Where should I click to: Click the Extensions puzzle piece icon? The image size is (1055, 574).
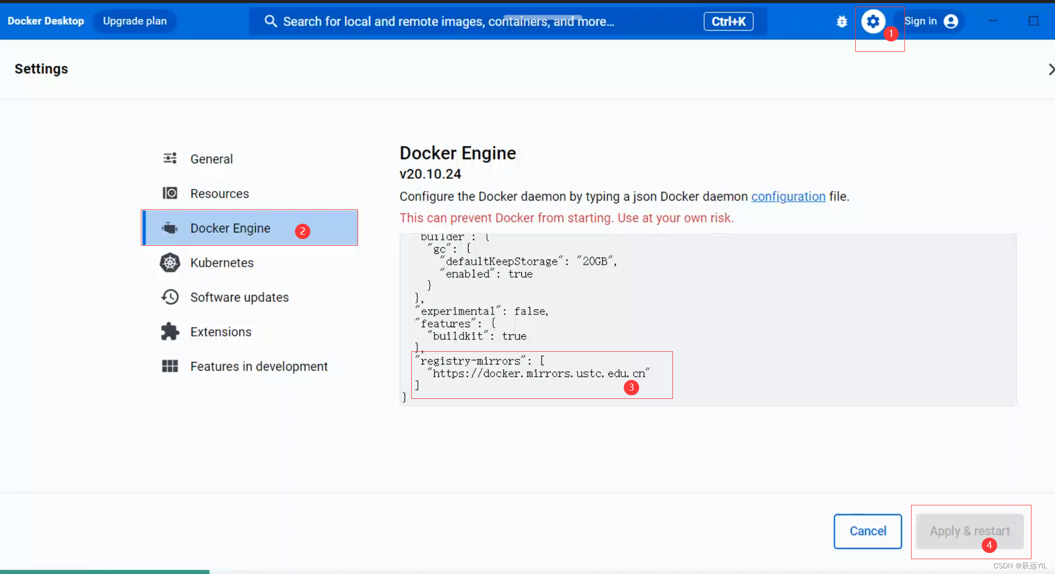170,331
